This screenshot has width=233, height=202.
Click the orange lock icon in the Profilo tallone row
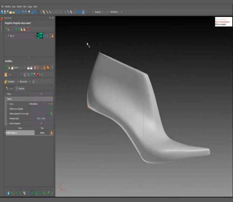pos(51,132)
